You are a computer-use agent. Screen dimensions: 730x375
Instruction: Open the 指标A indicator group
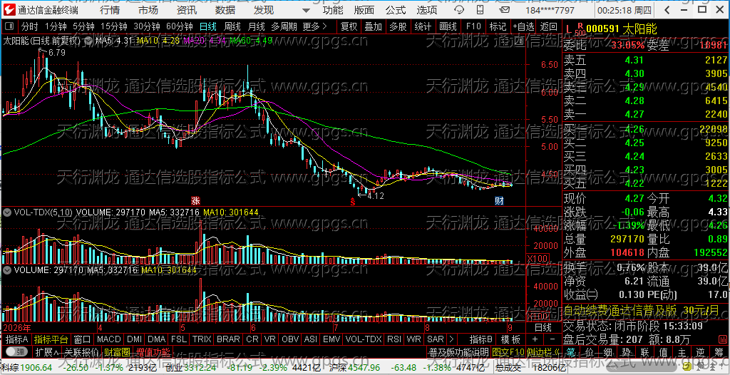pos(17,339)
